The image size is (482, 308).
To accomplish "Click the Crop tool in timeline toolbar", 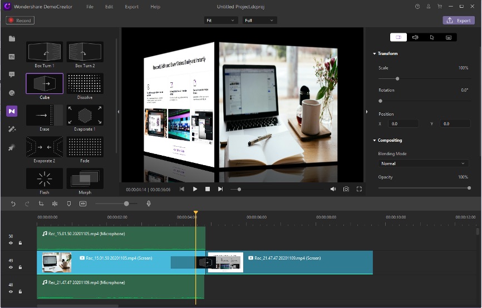I will (41, 204).
